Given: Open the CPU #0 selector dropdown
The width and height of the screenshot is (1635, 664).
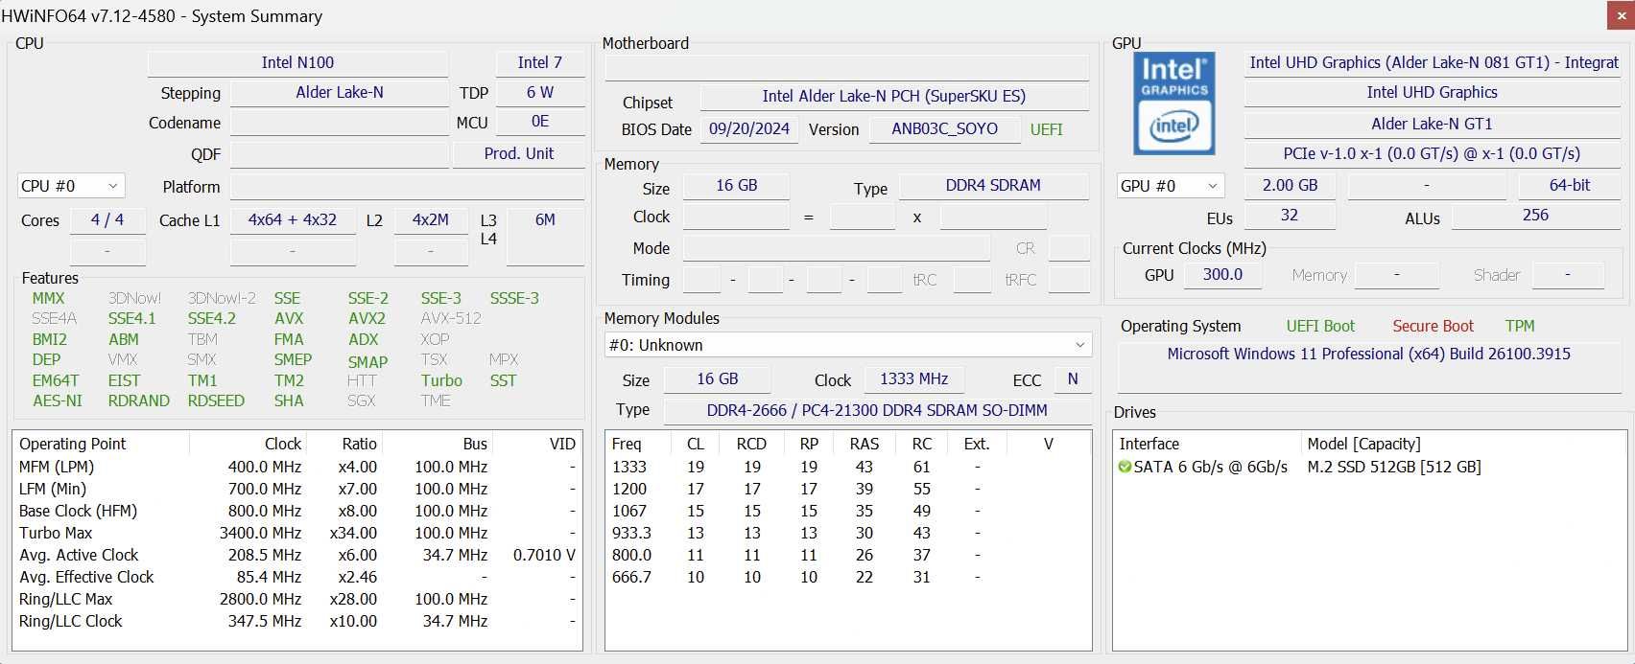Looking at the screenshot, I should point(71,186).
